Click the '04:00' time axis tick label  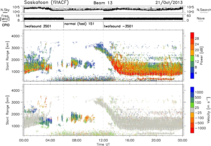50,140
